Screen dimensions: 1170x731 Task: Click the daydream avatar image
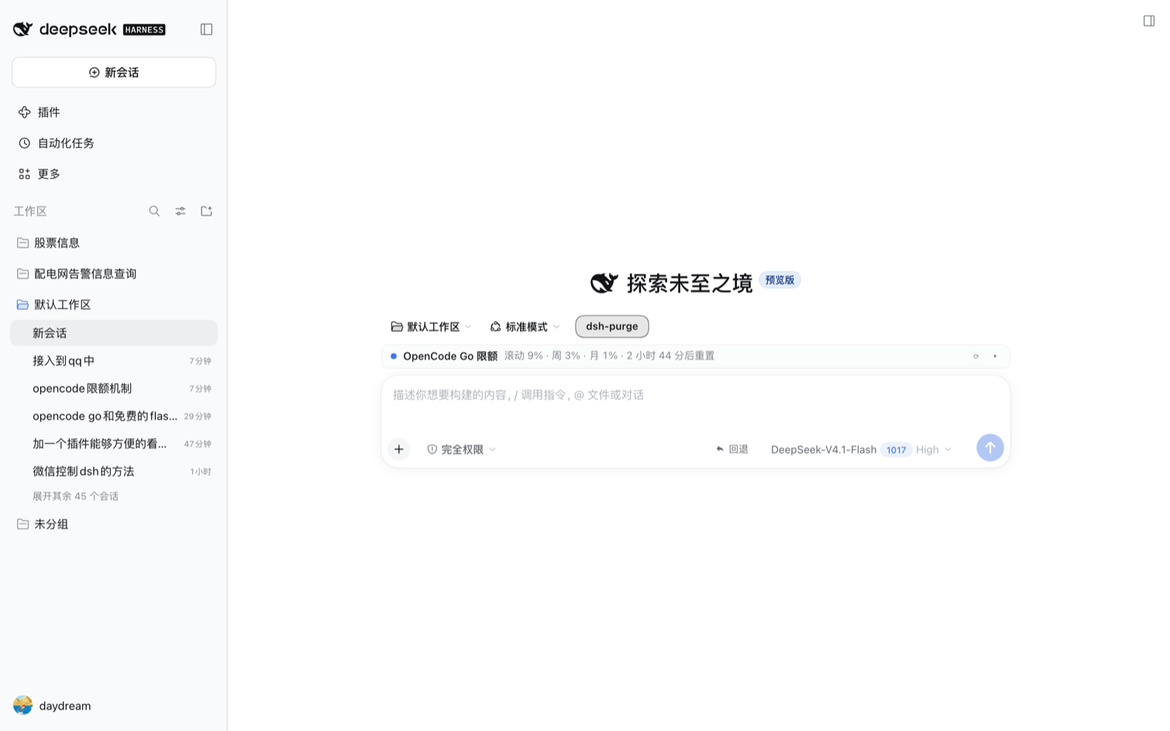[22, 705]
